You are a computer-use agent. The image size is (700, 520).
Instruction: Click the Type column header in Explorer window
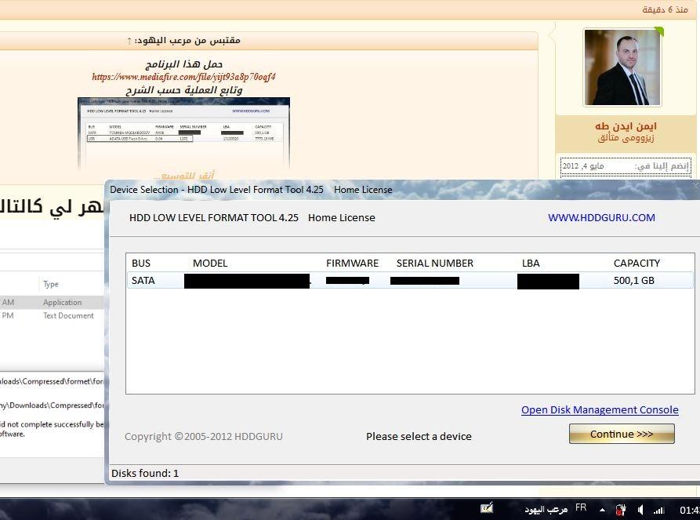coord(51,284)
